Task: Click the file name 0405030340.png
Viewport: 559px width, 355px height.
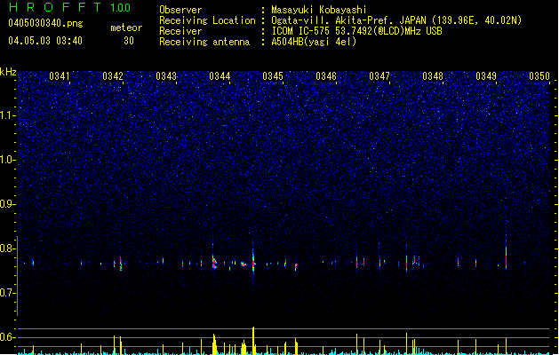Action: 45,23
